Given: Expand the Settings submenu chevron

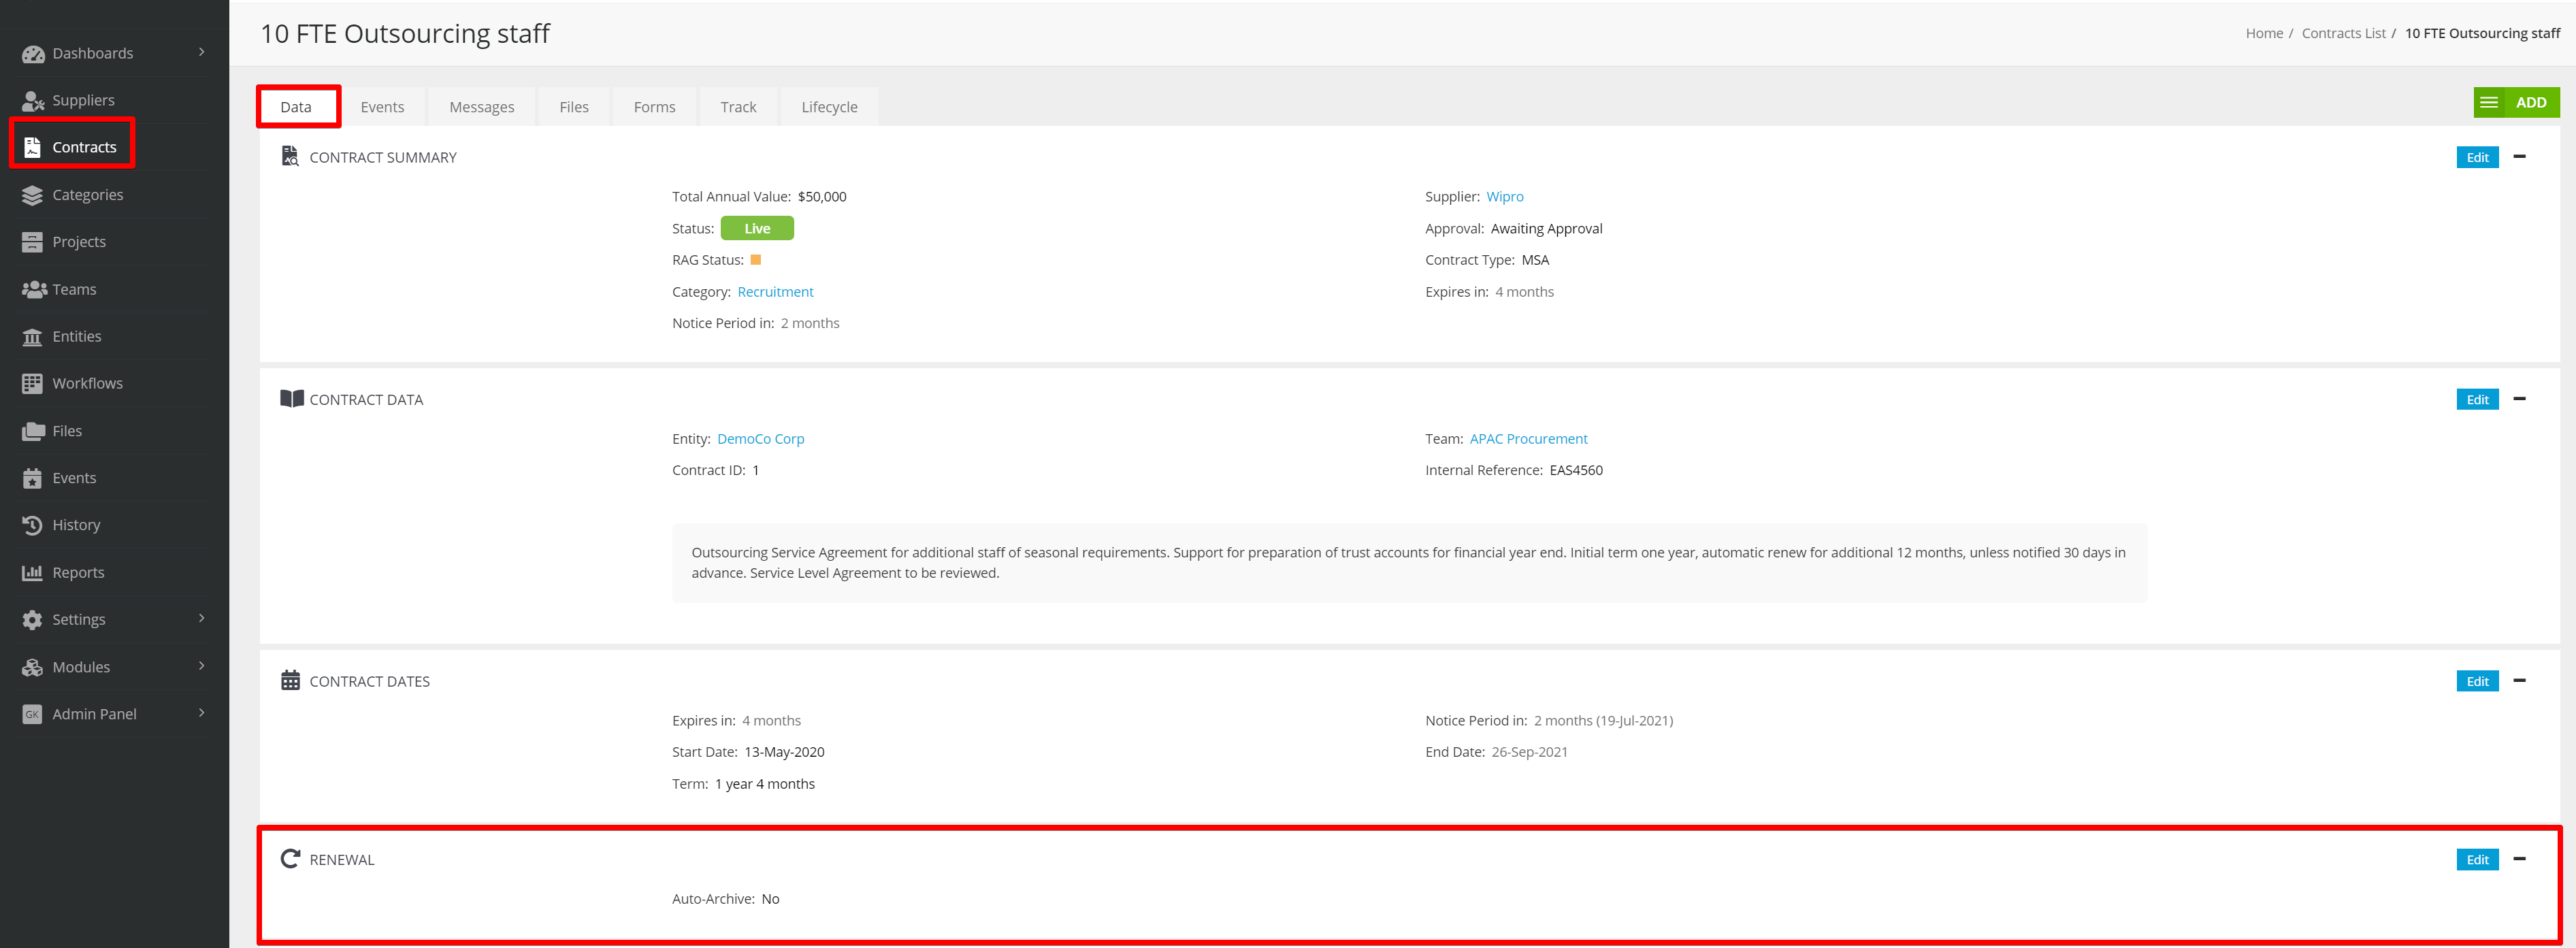Looking at the screenshot, I should click(x=201, y=618).
